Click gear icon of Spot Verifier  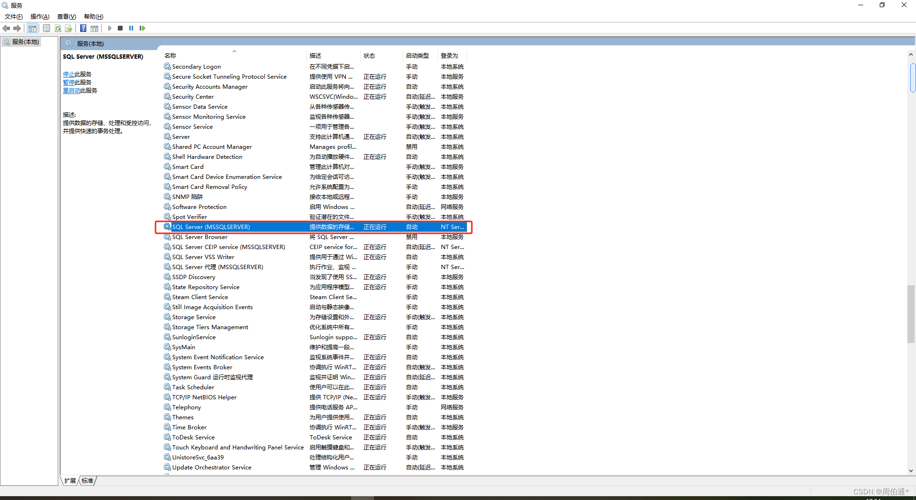167,217
